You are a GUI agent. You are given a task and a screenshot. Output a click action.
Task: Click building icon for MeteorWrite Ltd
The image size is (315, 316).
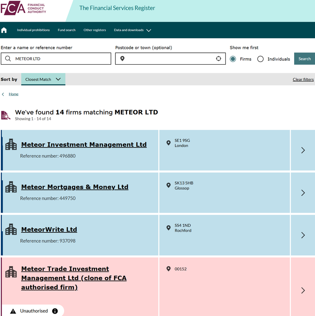(x=11, y=229)
